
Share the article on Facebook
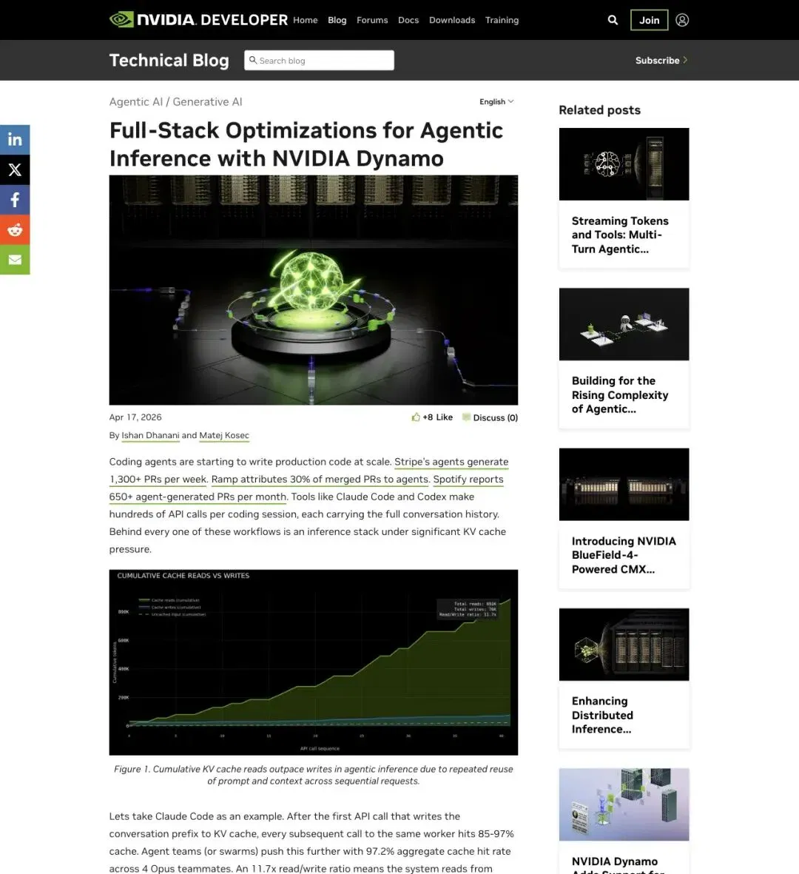click(x=15, y=200)
